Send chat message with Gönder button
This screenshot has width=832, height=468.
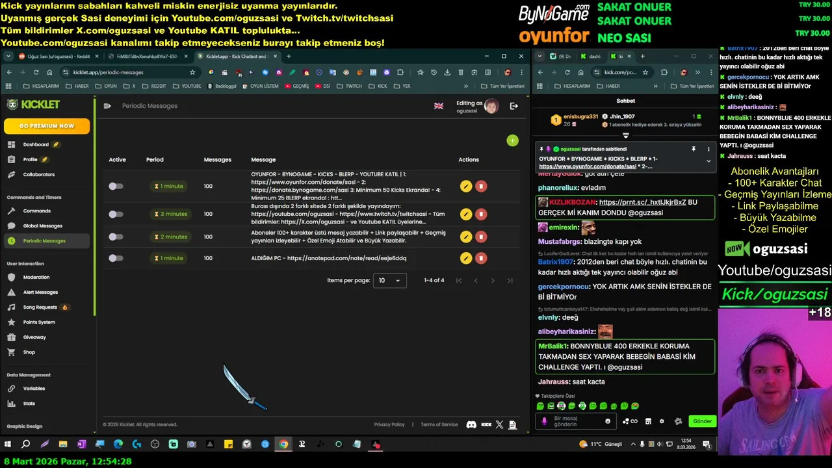(702, 421)
